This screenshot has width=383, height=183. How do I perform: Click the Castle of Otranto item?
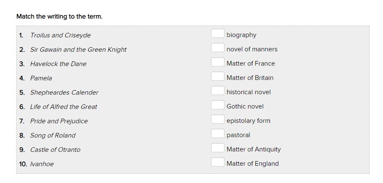point(55,150)
